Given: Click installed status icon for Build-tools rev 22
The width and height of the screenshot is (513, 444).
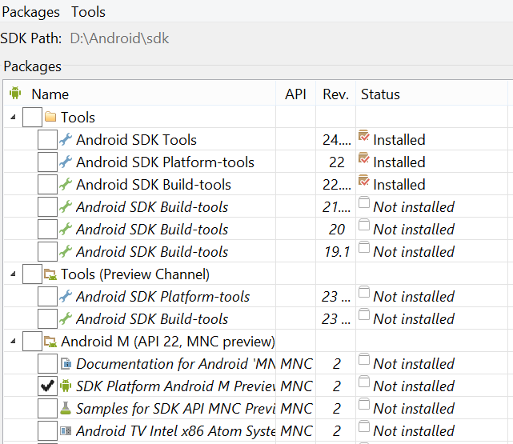Looking at the screenshot, I should [x=364, y=181].
